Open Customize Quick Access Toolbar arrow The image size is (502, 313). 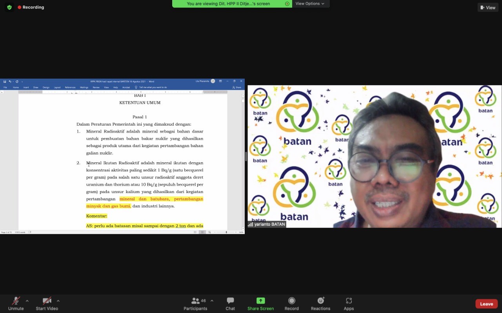tap(22, 81)
